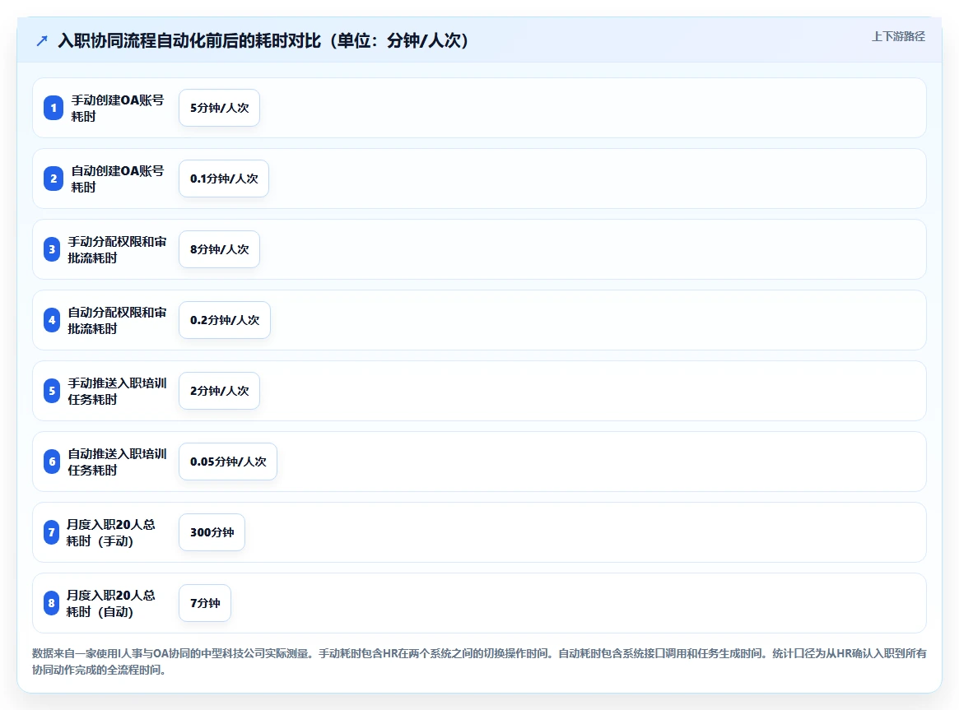Select the 0.1分钟/人次 value chip
This screenshot has height=710, width=959.
224,179
